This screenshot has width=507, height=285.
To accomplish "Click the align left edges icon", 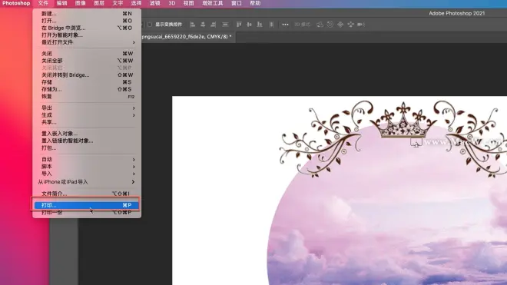I will pyautogui.click(x=192, y=25).
